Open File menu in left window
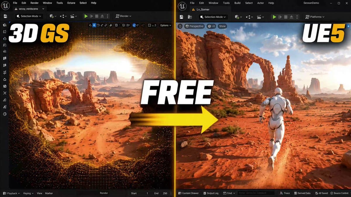351x197 pixels. [x=15, y=3]
